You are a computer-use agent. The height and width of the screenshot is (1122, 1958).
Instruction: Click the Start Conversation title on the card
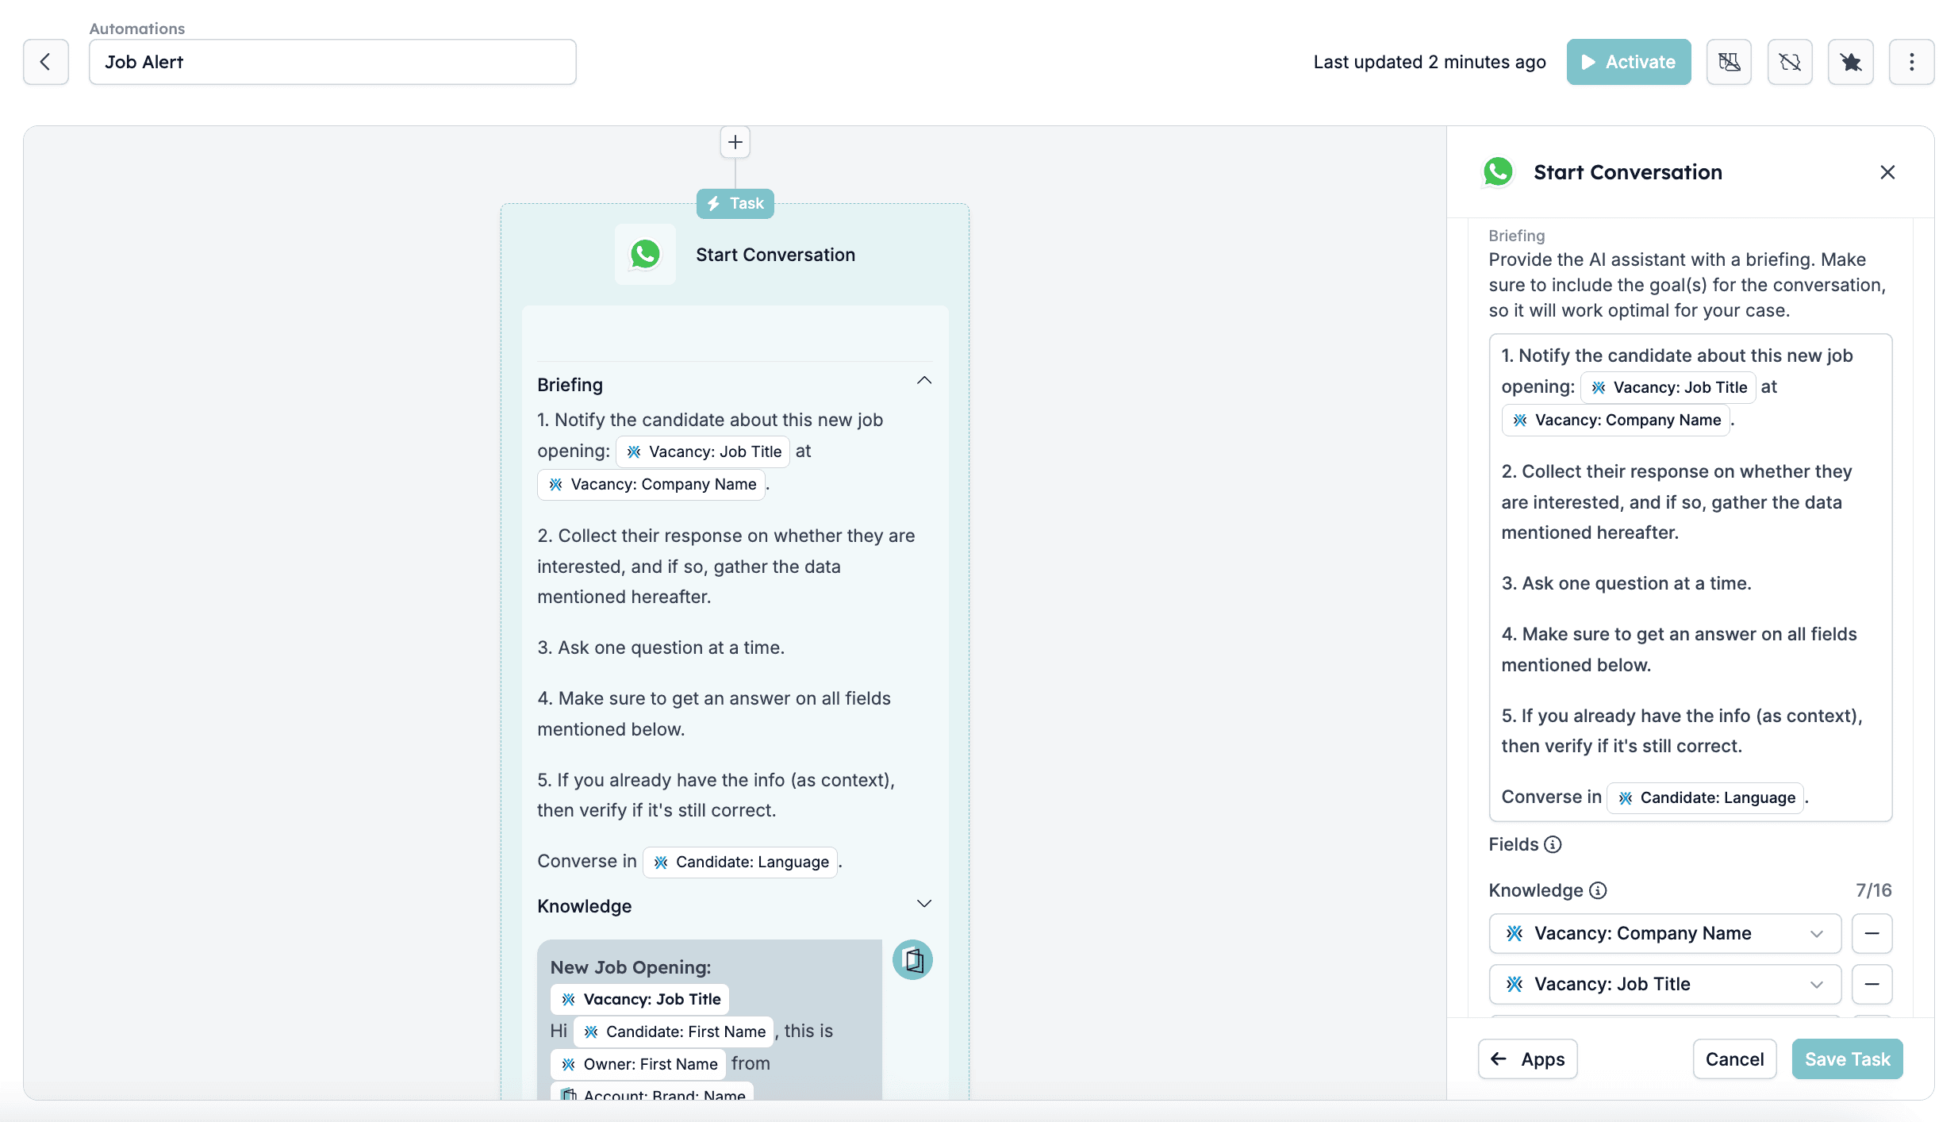tap(776, 255)
